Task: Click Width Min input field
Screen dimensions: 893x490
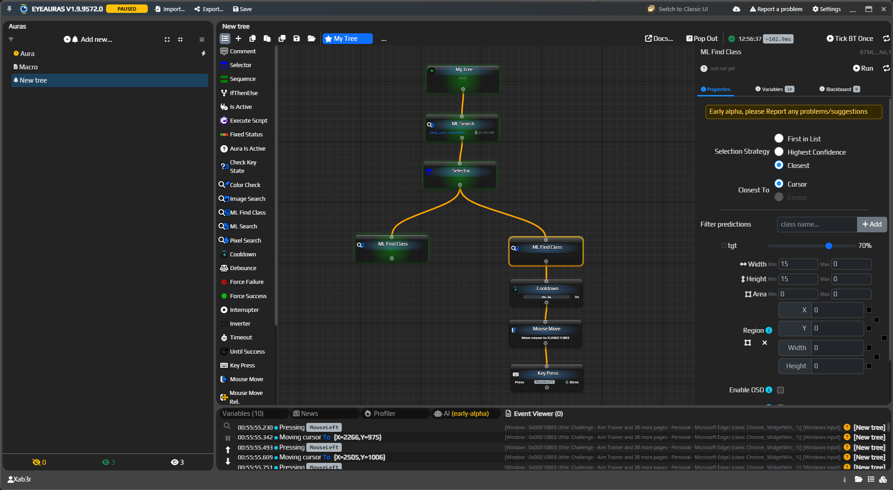Action: (798, 264)
